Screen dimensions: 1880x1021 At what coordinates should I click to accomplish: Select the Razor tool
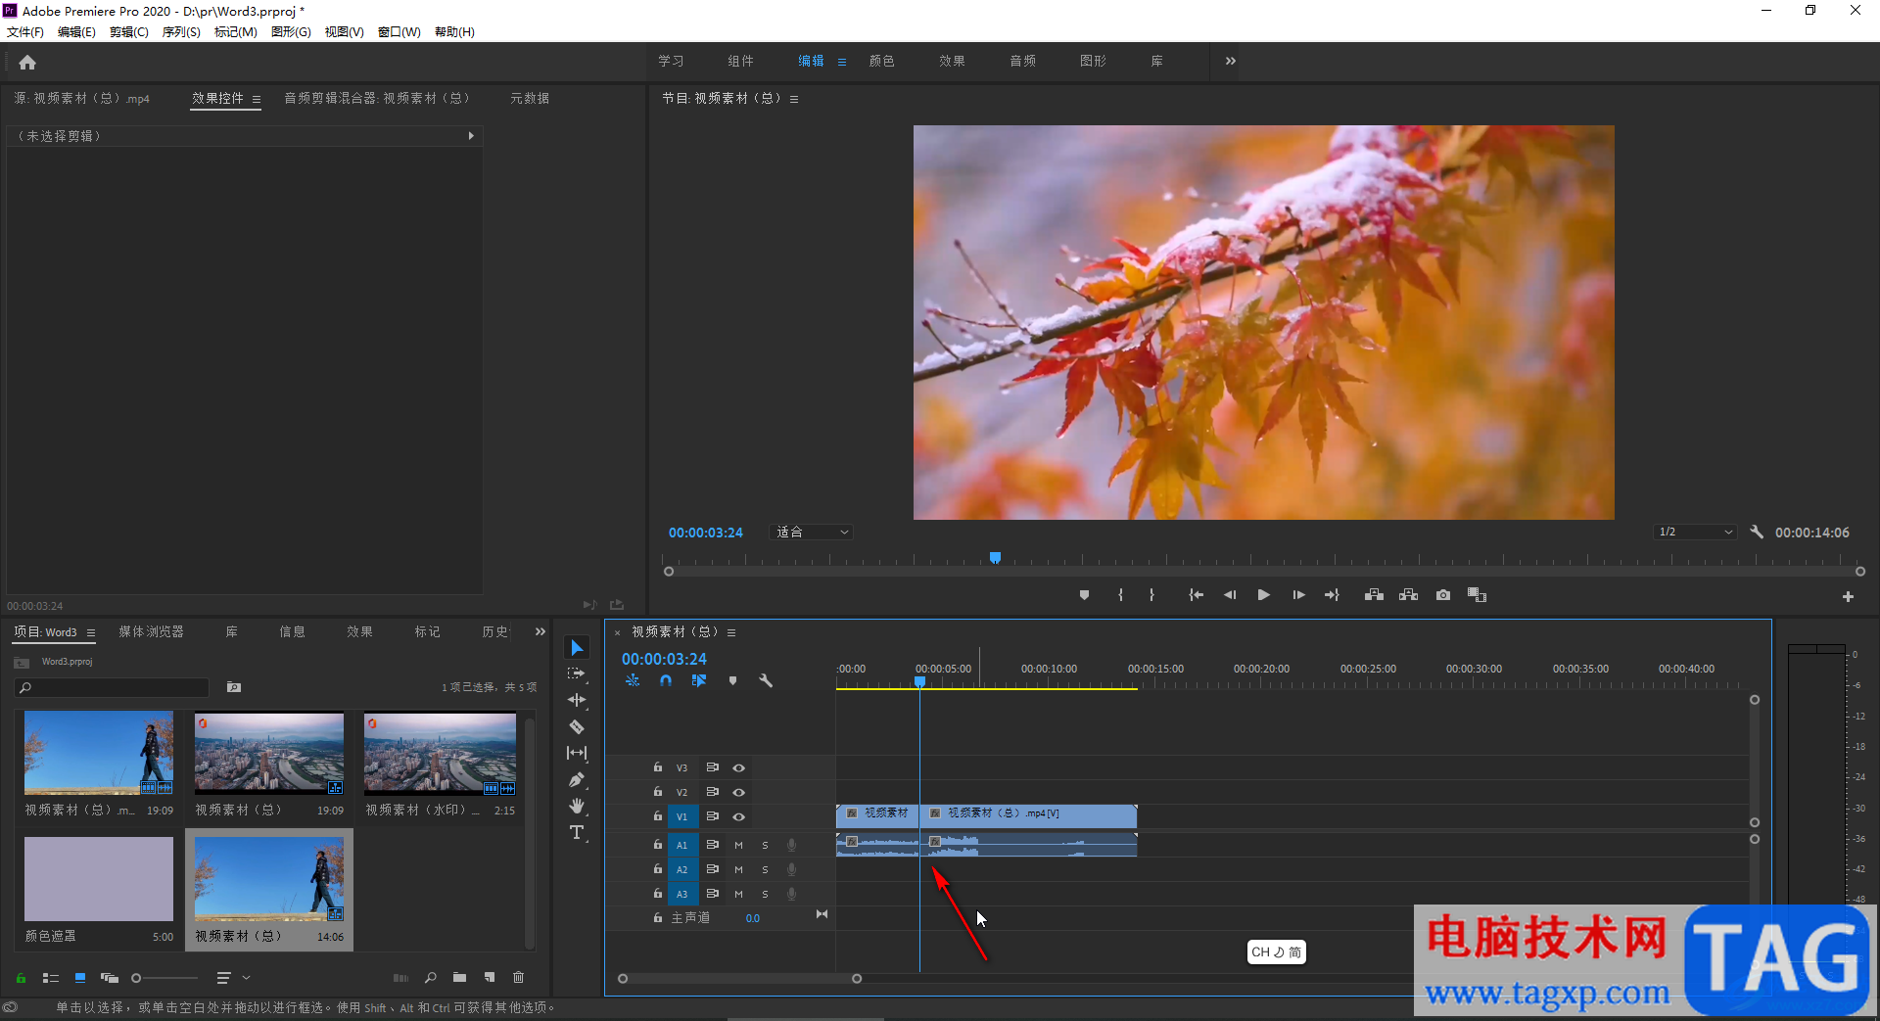[577, 726]
